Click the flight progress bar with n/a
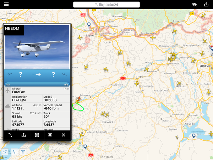This screenshot has height=160, width=213. [x=37, y=84]
